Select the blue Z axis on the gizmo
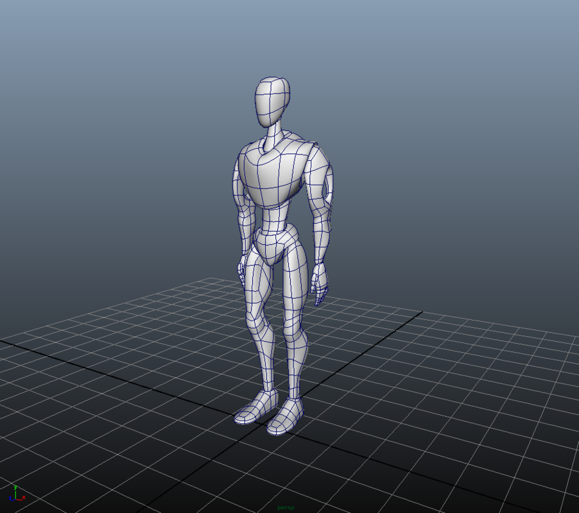 click(x=12, y=498)
